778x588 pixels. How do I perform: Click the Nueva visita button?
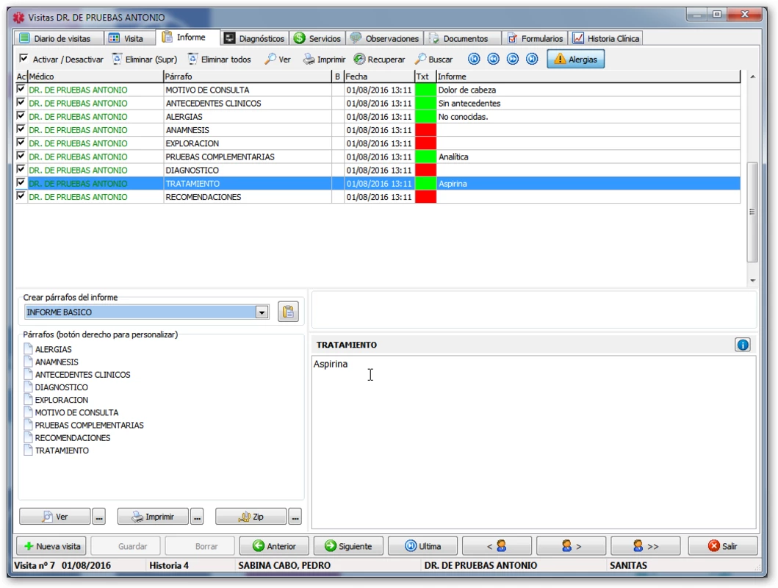coord(51,546)
